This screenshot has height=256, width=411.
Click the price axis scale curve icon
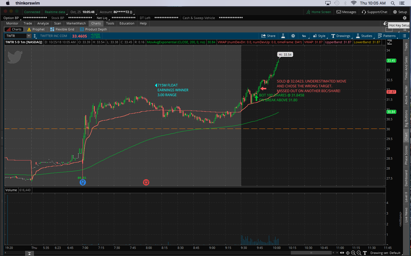click(390, 42)
